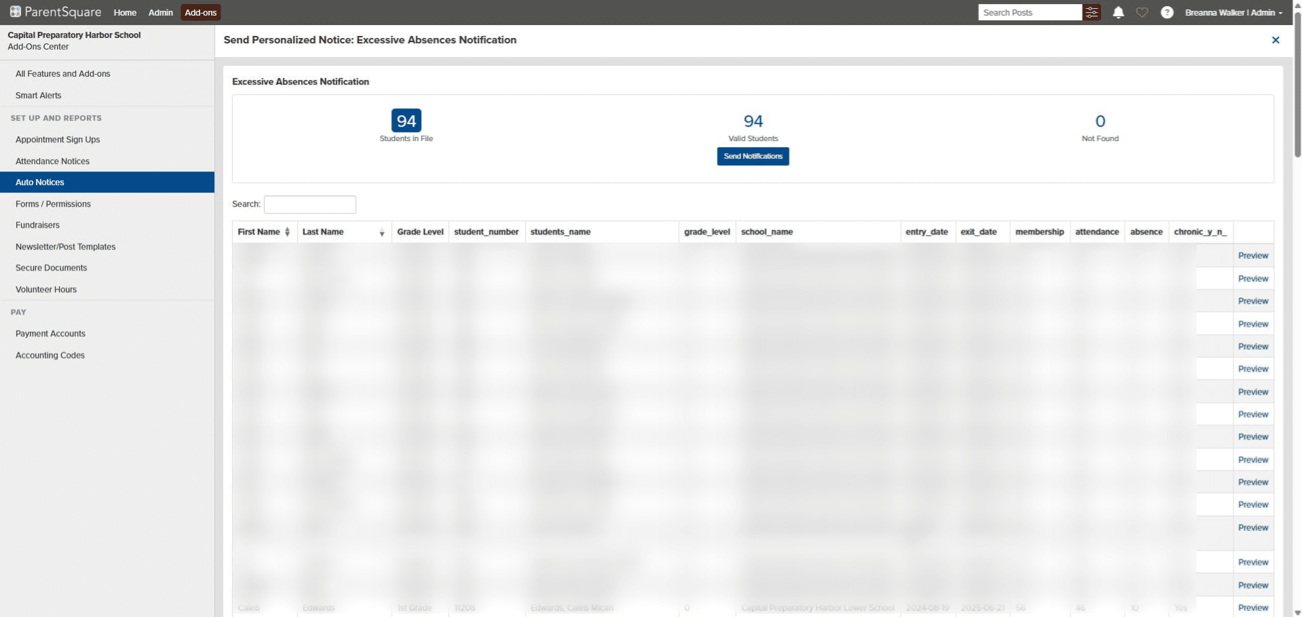Image resolution: width=1302 pixels, height=617 pixels.
Task: Select All Features and Add-ons
Action: tap(63, 74)
